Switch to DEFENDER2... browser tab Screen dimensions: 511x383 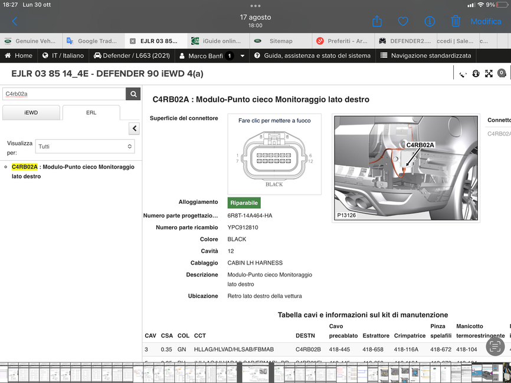[405, 41]
